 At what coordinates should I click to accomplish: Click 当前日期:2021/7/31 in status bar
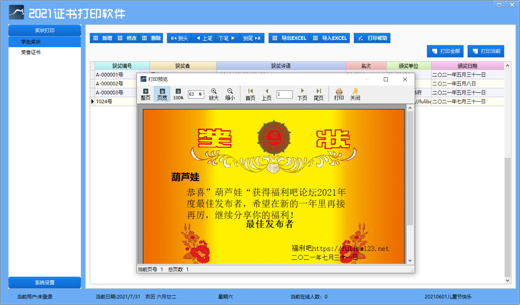[118, 297]
